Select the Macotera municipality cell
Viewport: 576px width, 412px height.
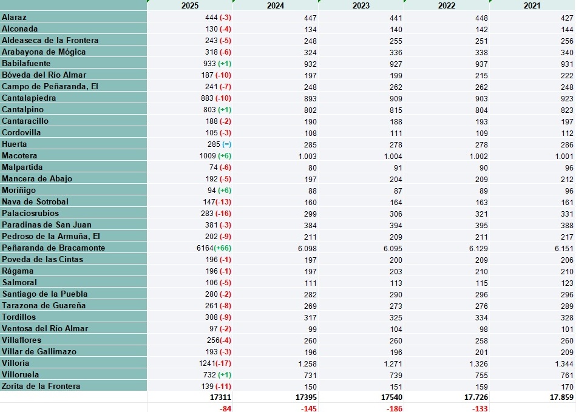click(x=73, y=156)
